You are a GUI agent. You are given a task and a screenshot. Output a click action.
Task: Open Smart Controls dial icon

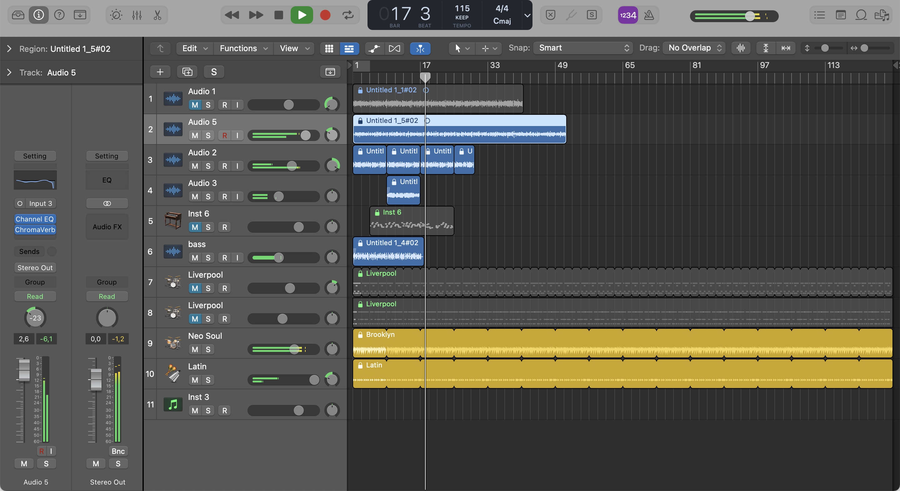point(116,15)
